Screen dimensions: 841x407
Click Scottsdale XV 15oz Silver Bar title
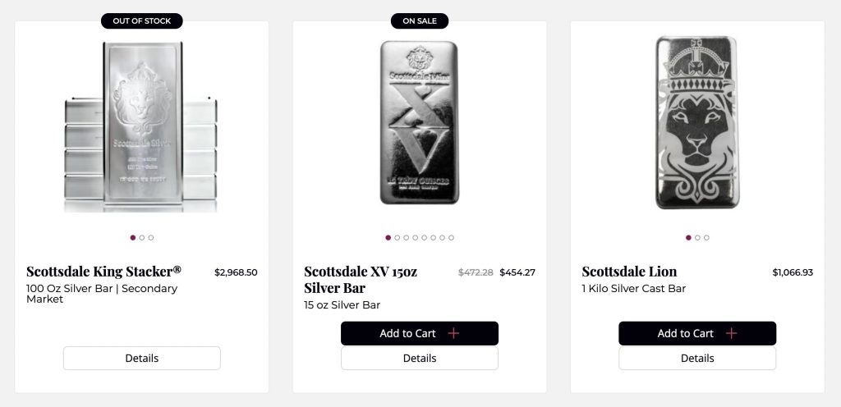pyautogui.click(x=361, y=279)
